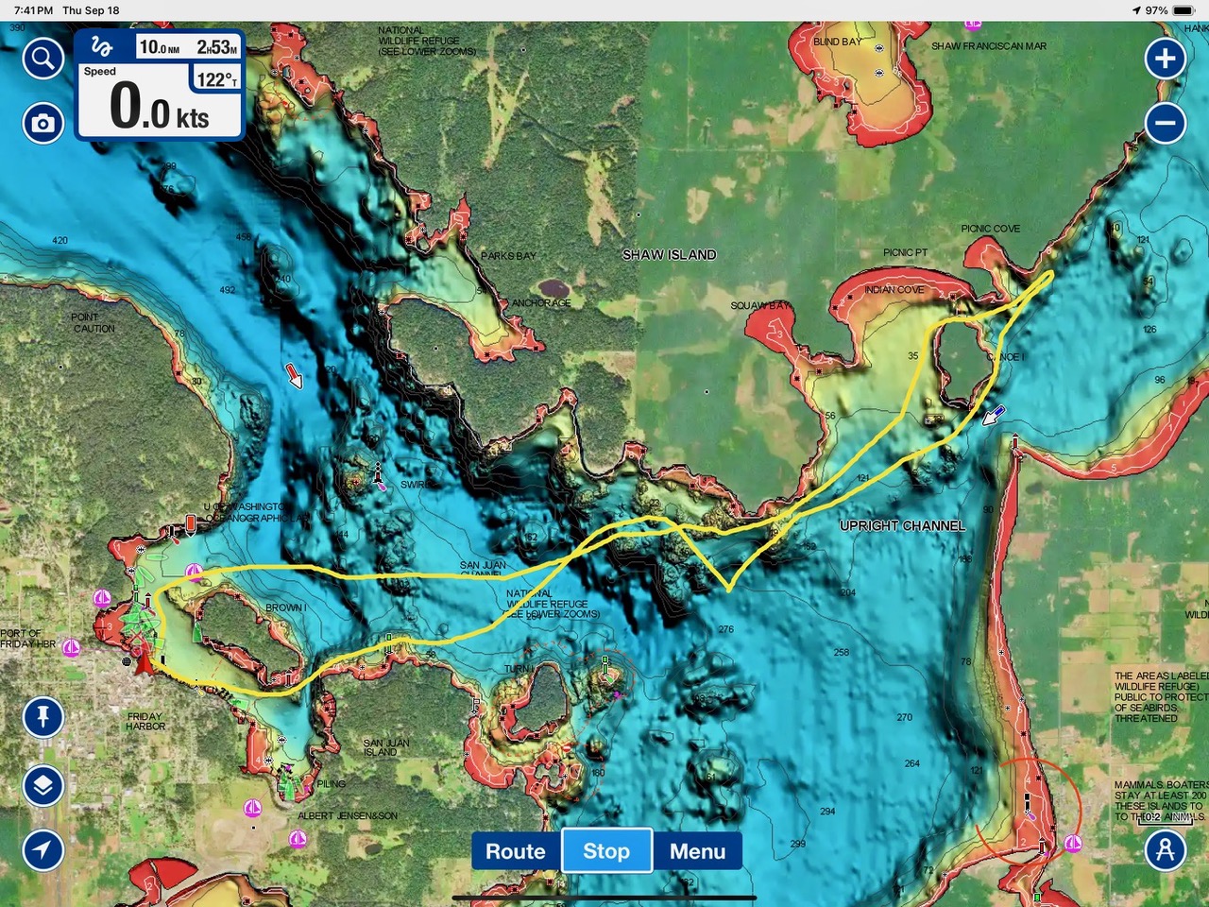1209x907 pixels.
Task: Zoom in with the plus button
Action: pos(1165,60)
